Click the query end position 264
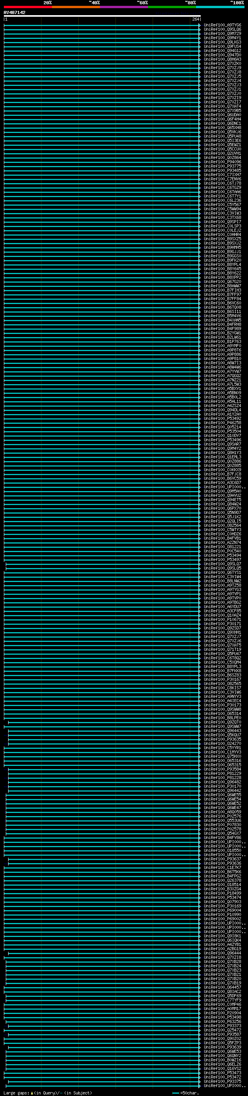Viewport: 248px width, 1096px height. pyautogui.click(x=195, y=19)
